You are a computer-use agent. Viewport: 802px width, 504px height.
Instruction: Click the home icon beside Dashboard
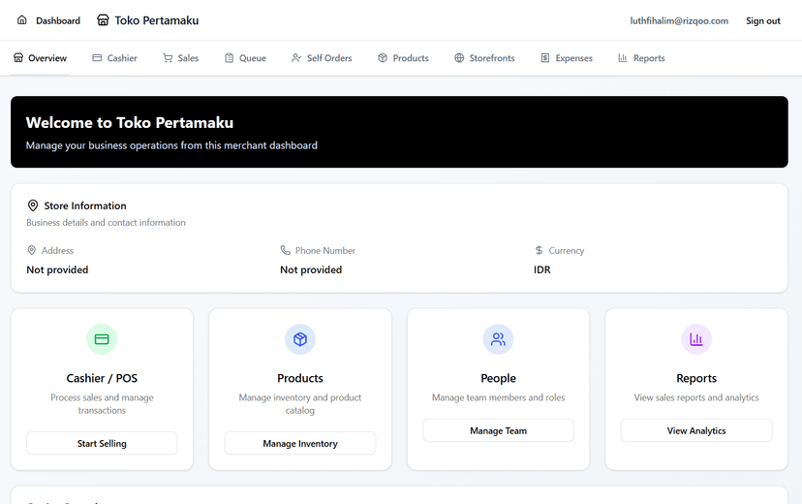click(x=22, y=20)
